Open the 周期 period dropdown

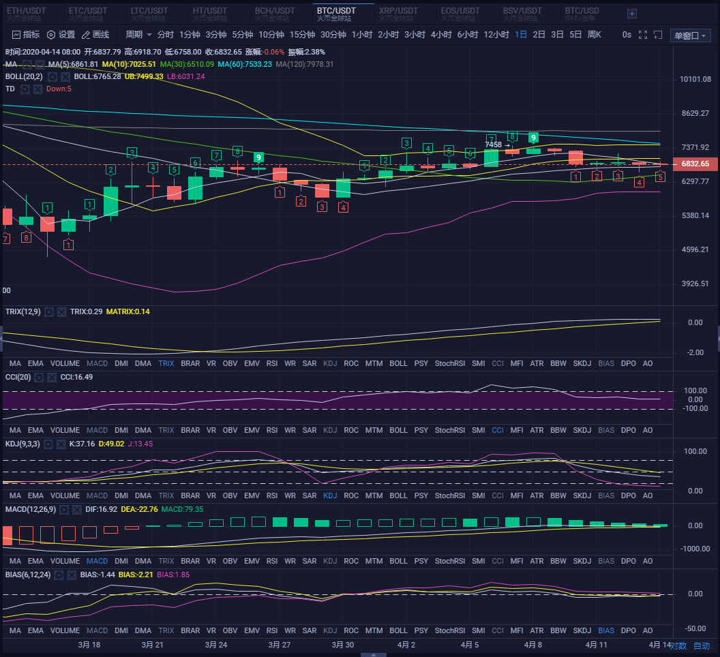tap(138, 35)
